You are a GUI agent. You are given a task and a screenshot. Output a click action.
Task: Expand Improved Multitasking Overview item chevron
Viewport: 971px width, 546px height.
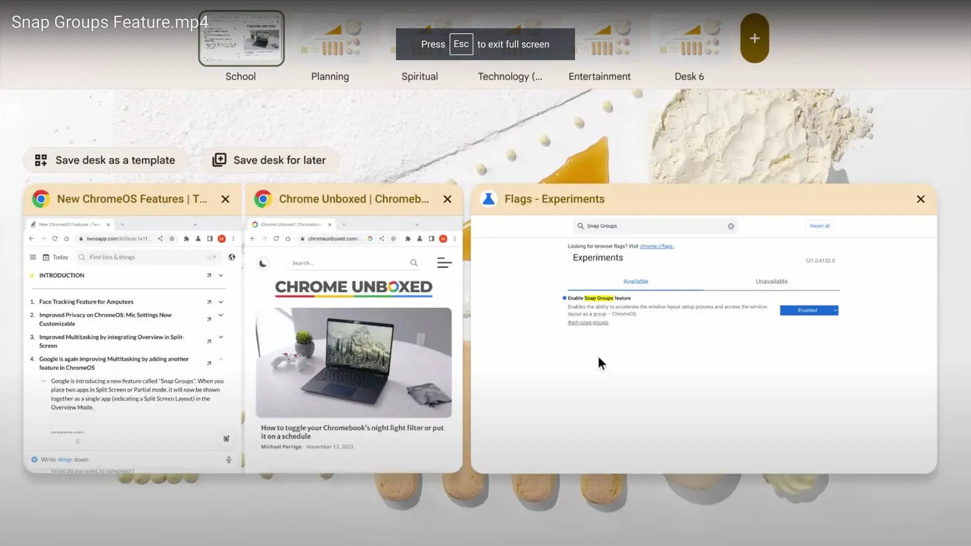tap(221, 337)
